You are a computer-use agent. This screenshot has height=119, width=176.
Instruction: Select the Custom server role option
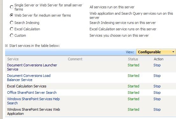(x=11, y=35)
